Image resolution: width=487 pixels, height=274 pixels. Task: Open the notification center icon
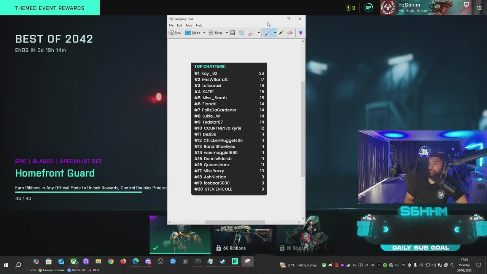[479, 265]
